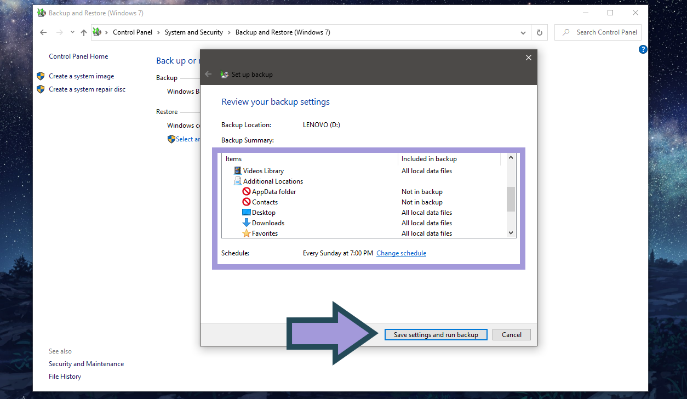The image size is (687, 399).
Task: Click the Save settings and run backup button
Action: [x=436, y=334]
